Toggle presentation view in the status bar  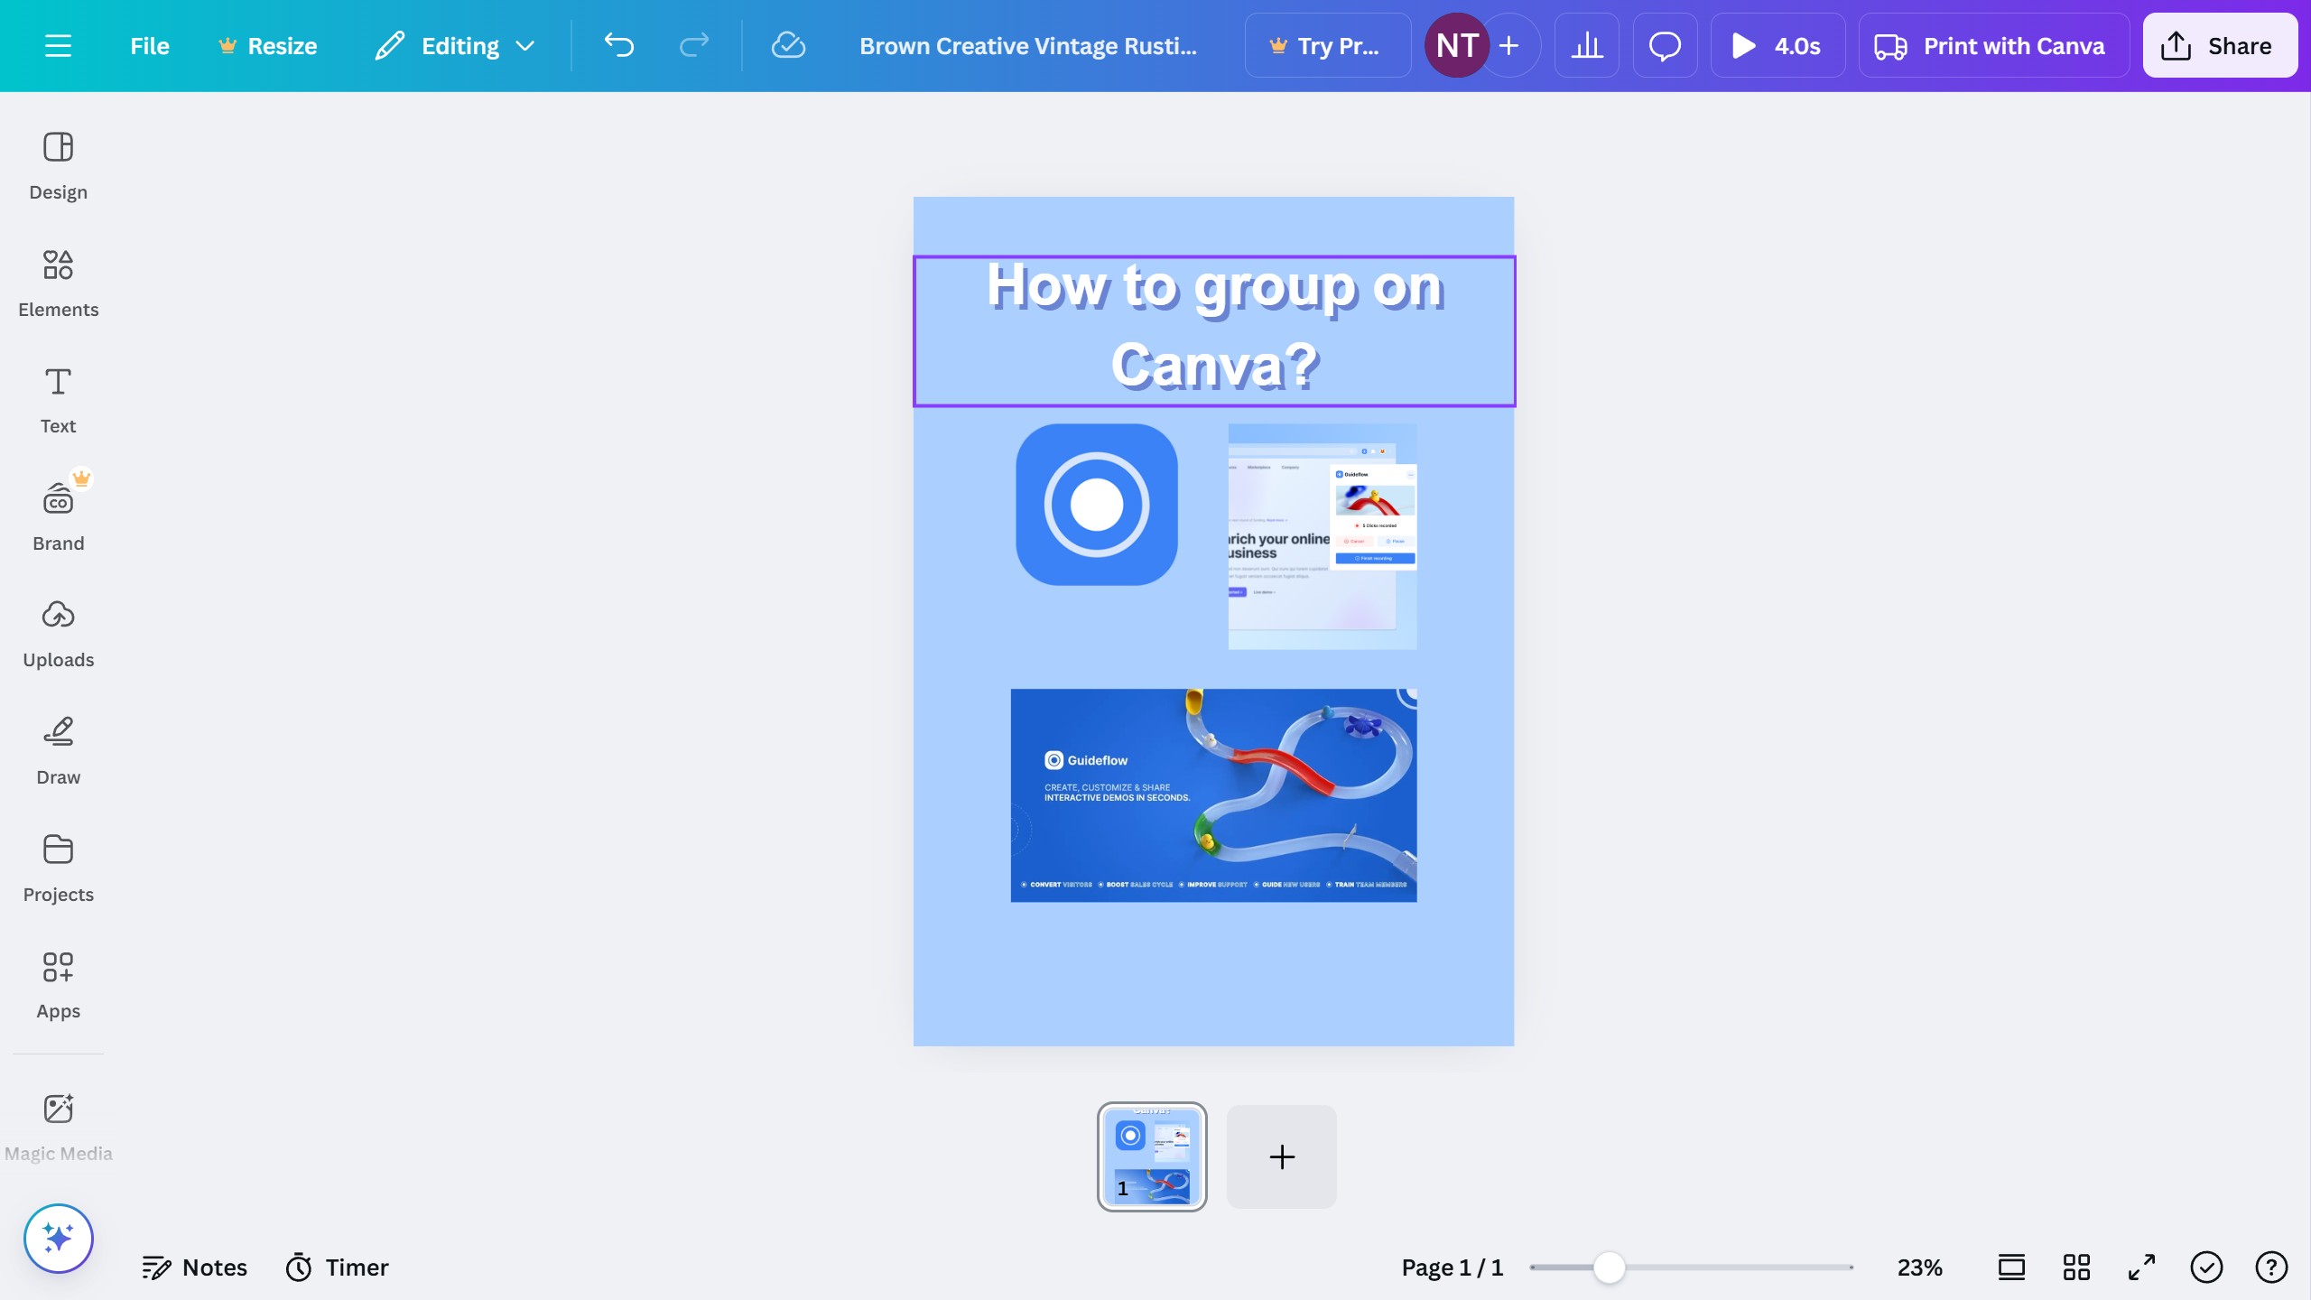pyautogui.click(x=2011, y=1267)
